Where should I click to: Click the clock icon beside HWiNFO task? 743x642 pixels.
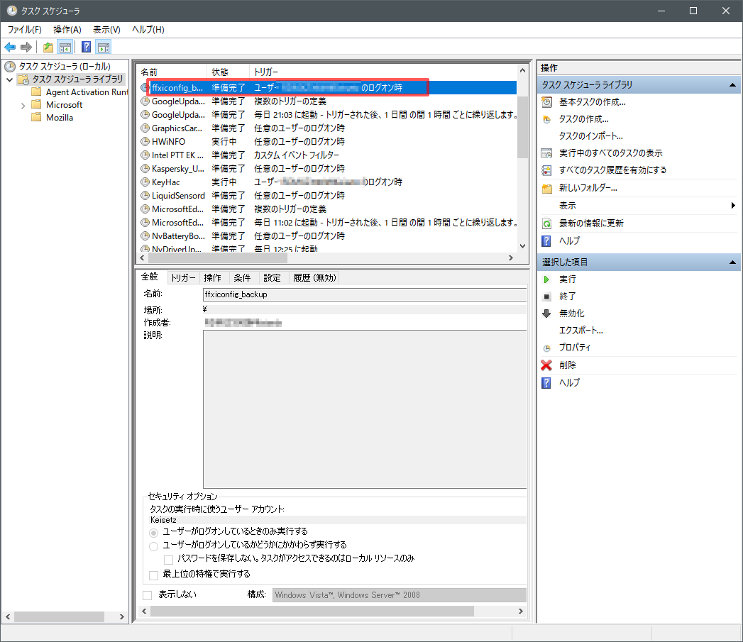[145, 141]
